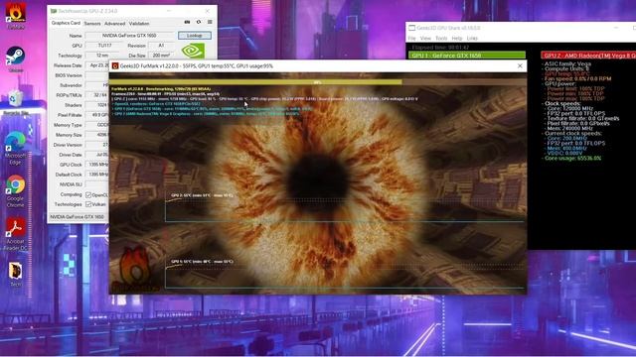Click the NVIDIA logo in GPU-Z

point(193,51)
